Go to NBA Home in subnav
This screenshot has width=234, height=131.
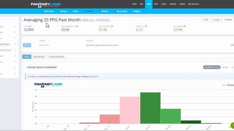tap(49, 11)
